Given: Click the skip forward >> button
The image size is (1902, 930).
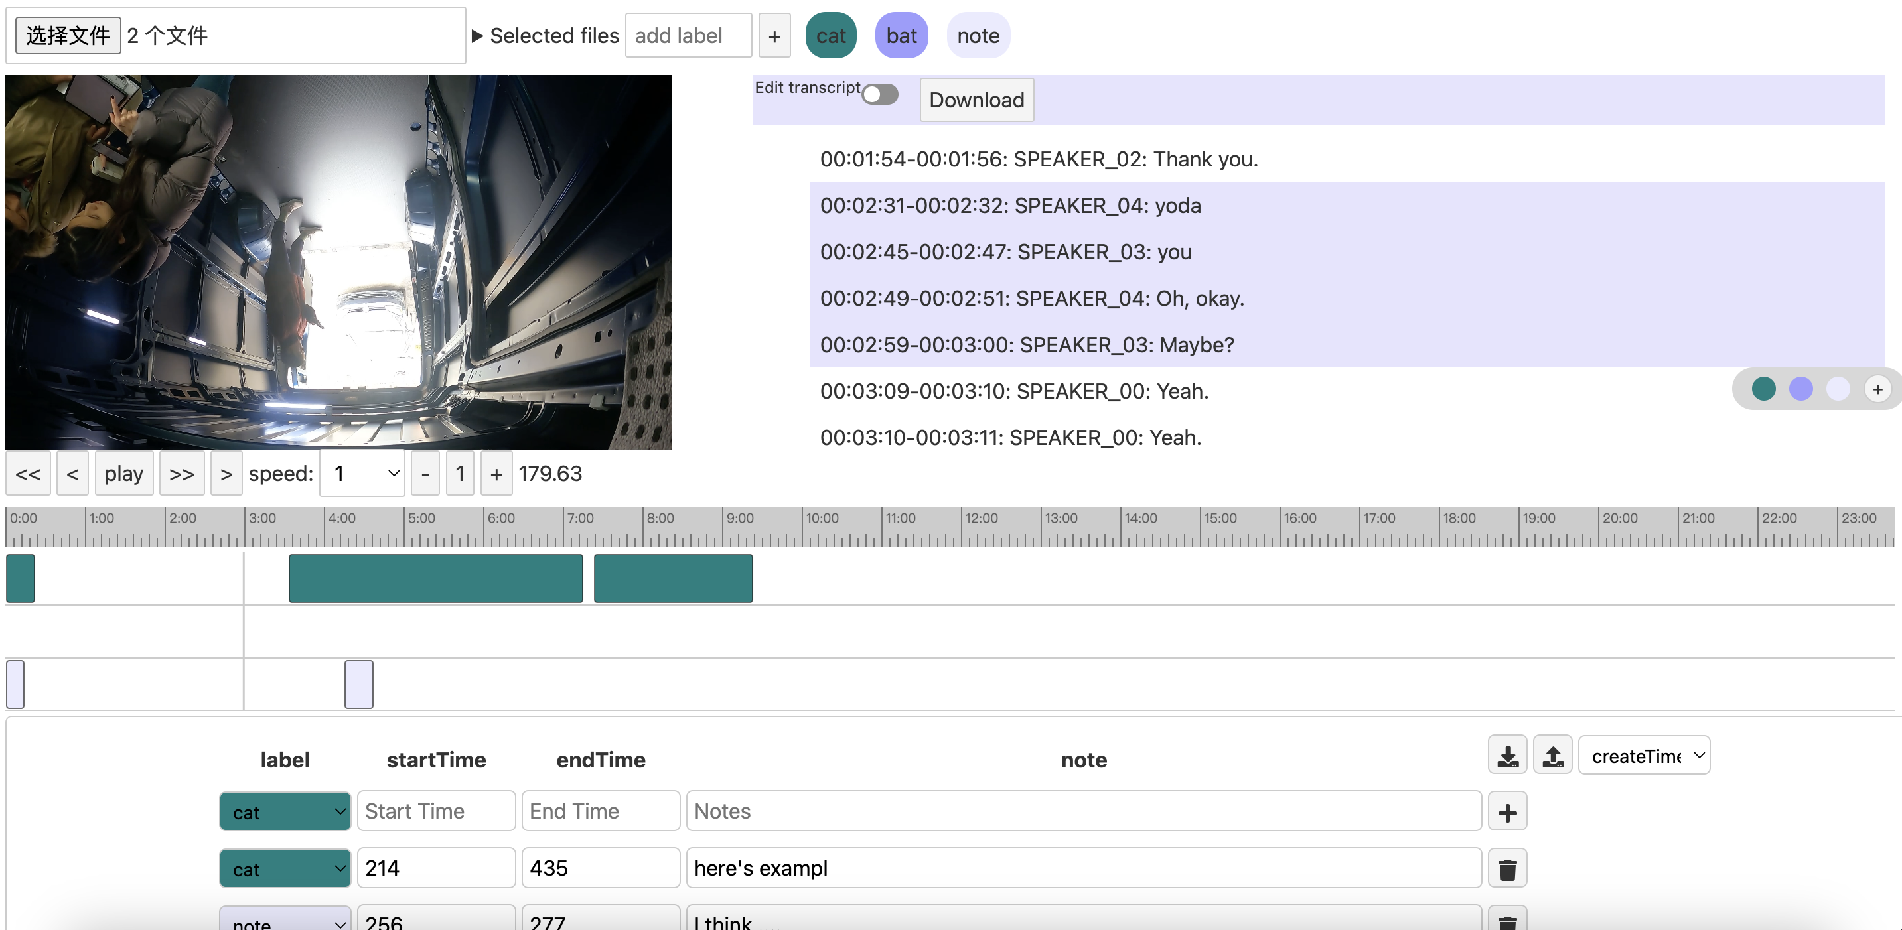Looking at the screenshot, I should pos(181,474).
